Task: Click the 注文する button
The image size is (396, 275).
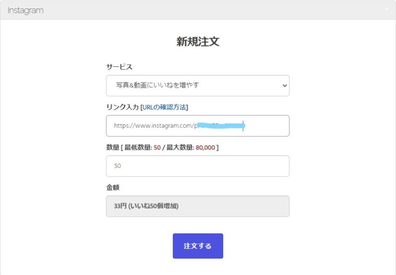Action: coord(198,246)
